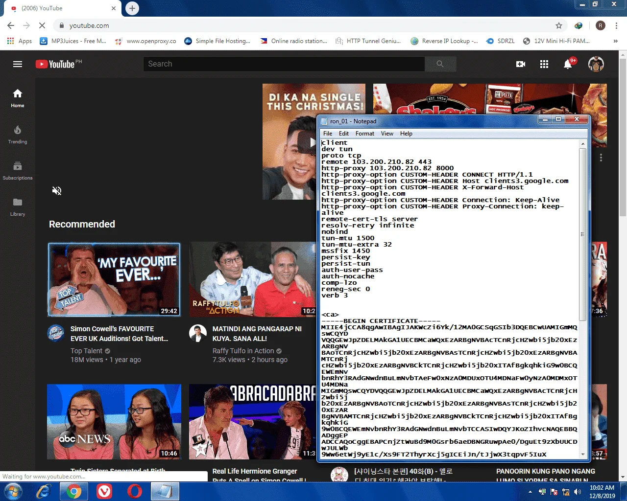This screenshot has width=627, height=501.
Task: Close the YouTube browser tab
Action: coord(114,8)
